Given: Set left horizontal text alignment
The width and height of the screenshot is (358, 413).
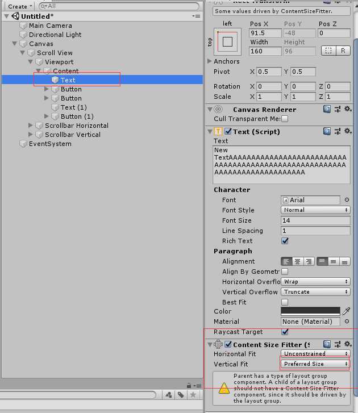Looking at the screenshot, I should point(286,261).
